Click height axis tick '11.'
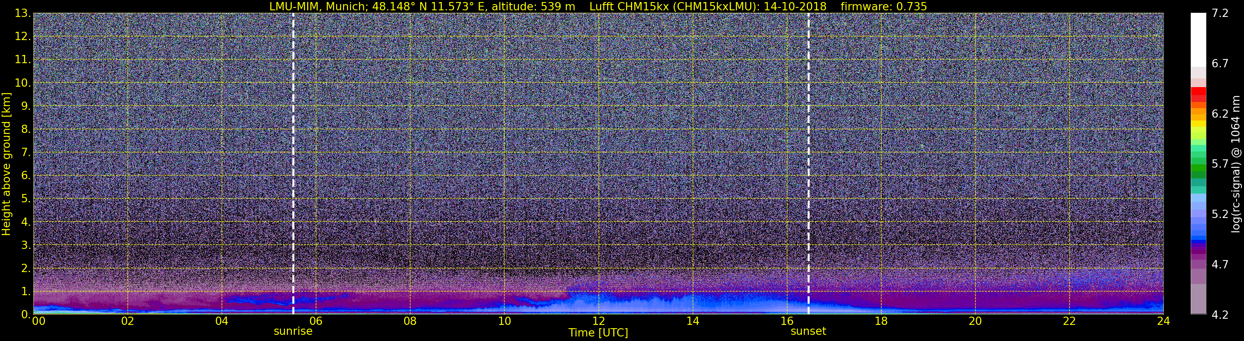 coord(23,59)
